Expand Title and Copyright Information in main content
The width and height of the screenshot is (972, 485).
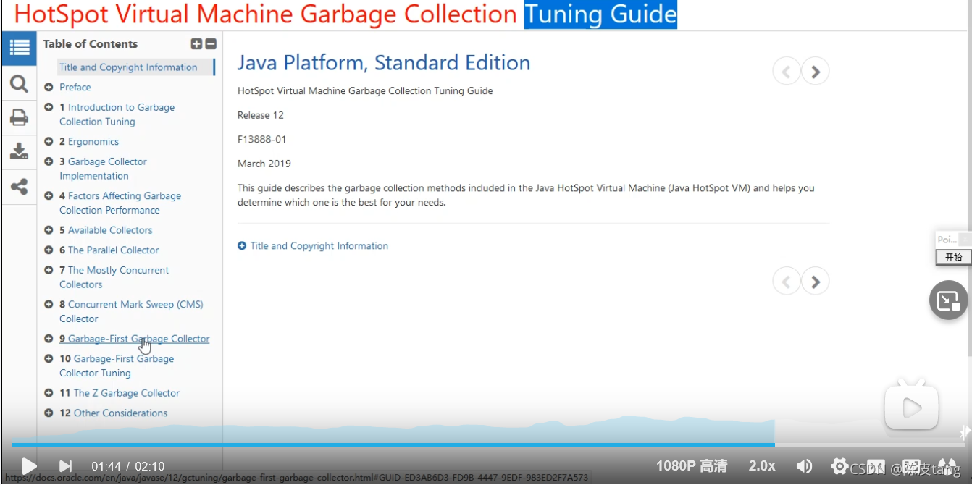point(242,246)
